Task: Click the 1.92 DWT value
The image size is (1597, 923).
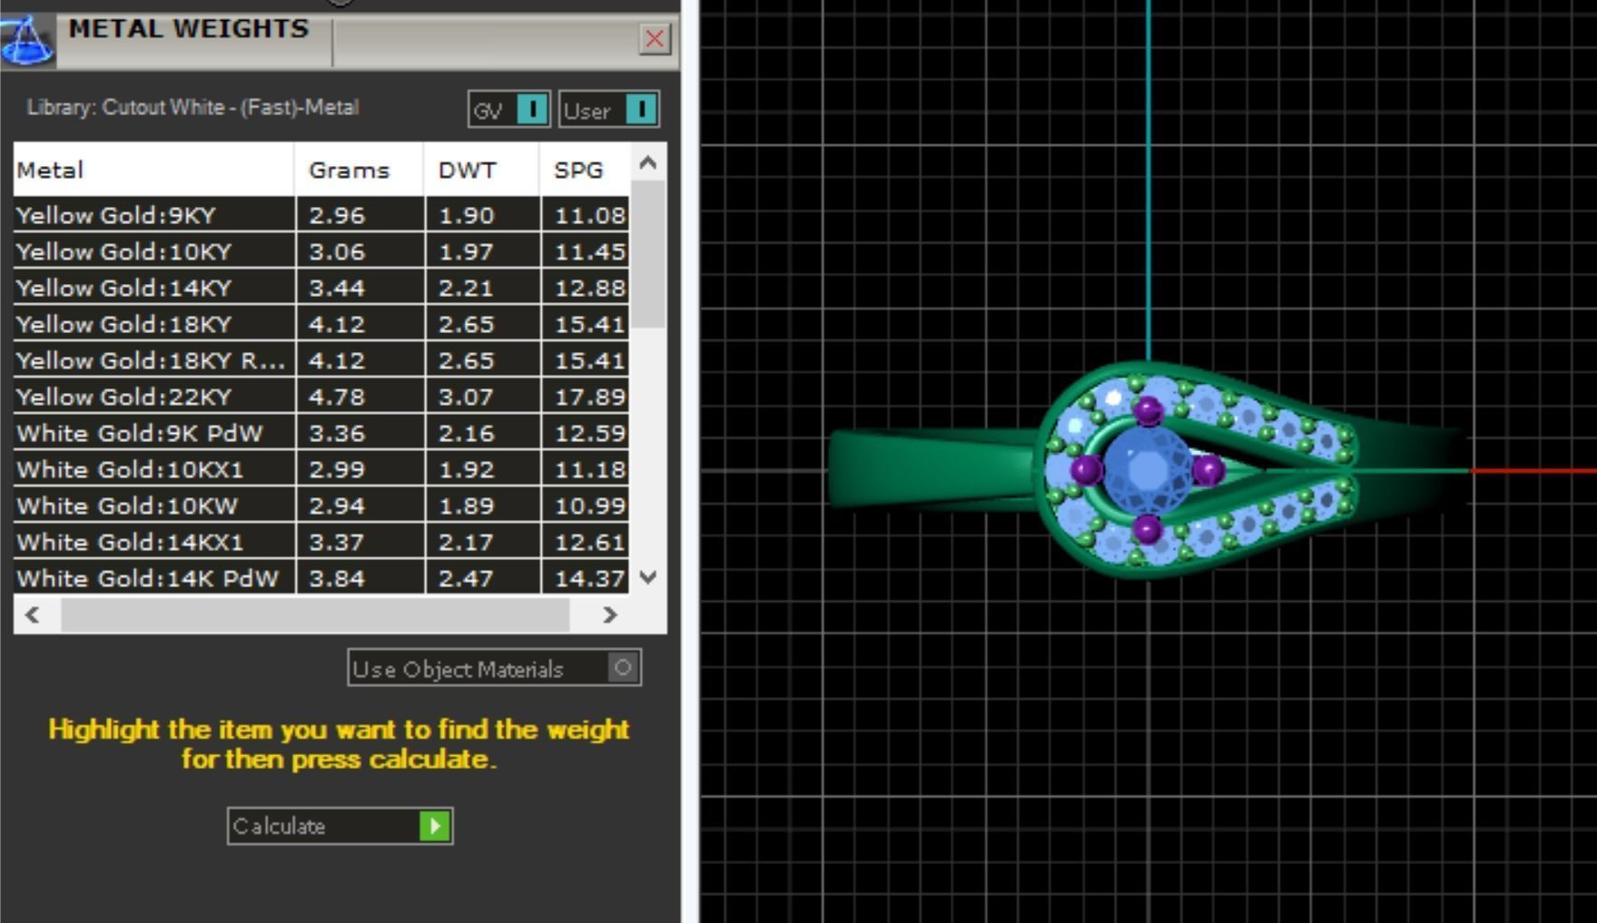Action: 467,469
